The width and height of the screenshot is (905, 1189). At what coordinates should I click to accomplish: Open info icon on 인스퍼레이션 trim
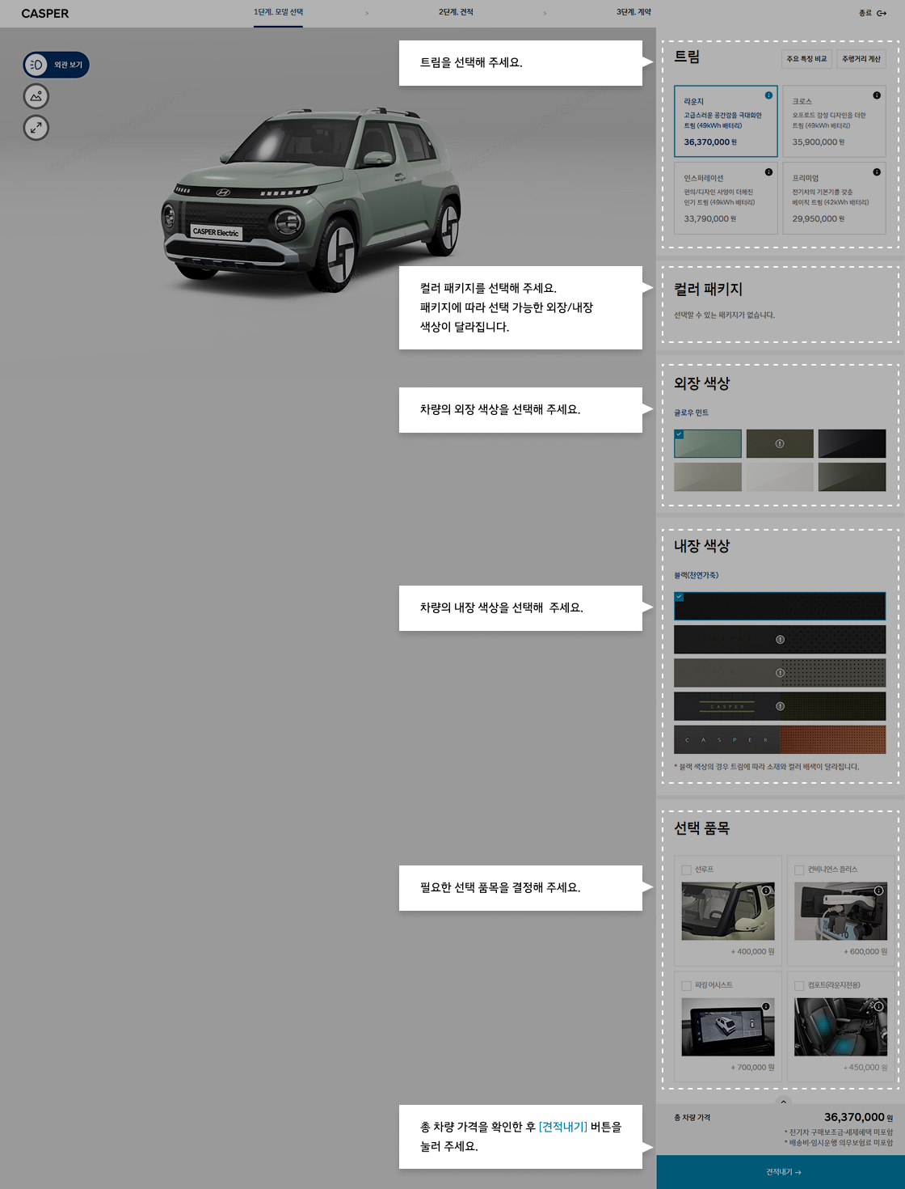(768, 172)
